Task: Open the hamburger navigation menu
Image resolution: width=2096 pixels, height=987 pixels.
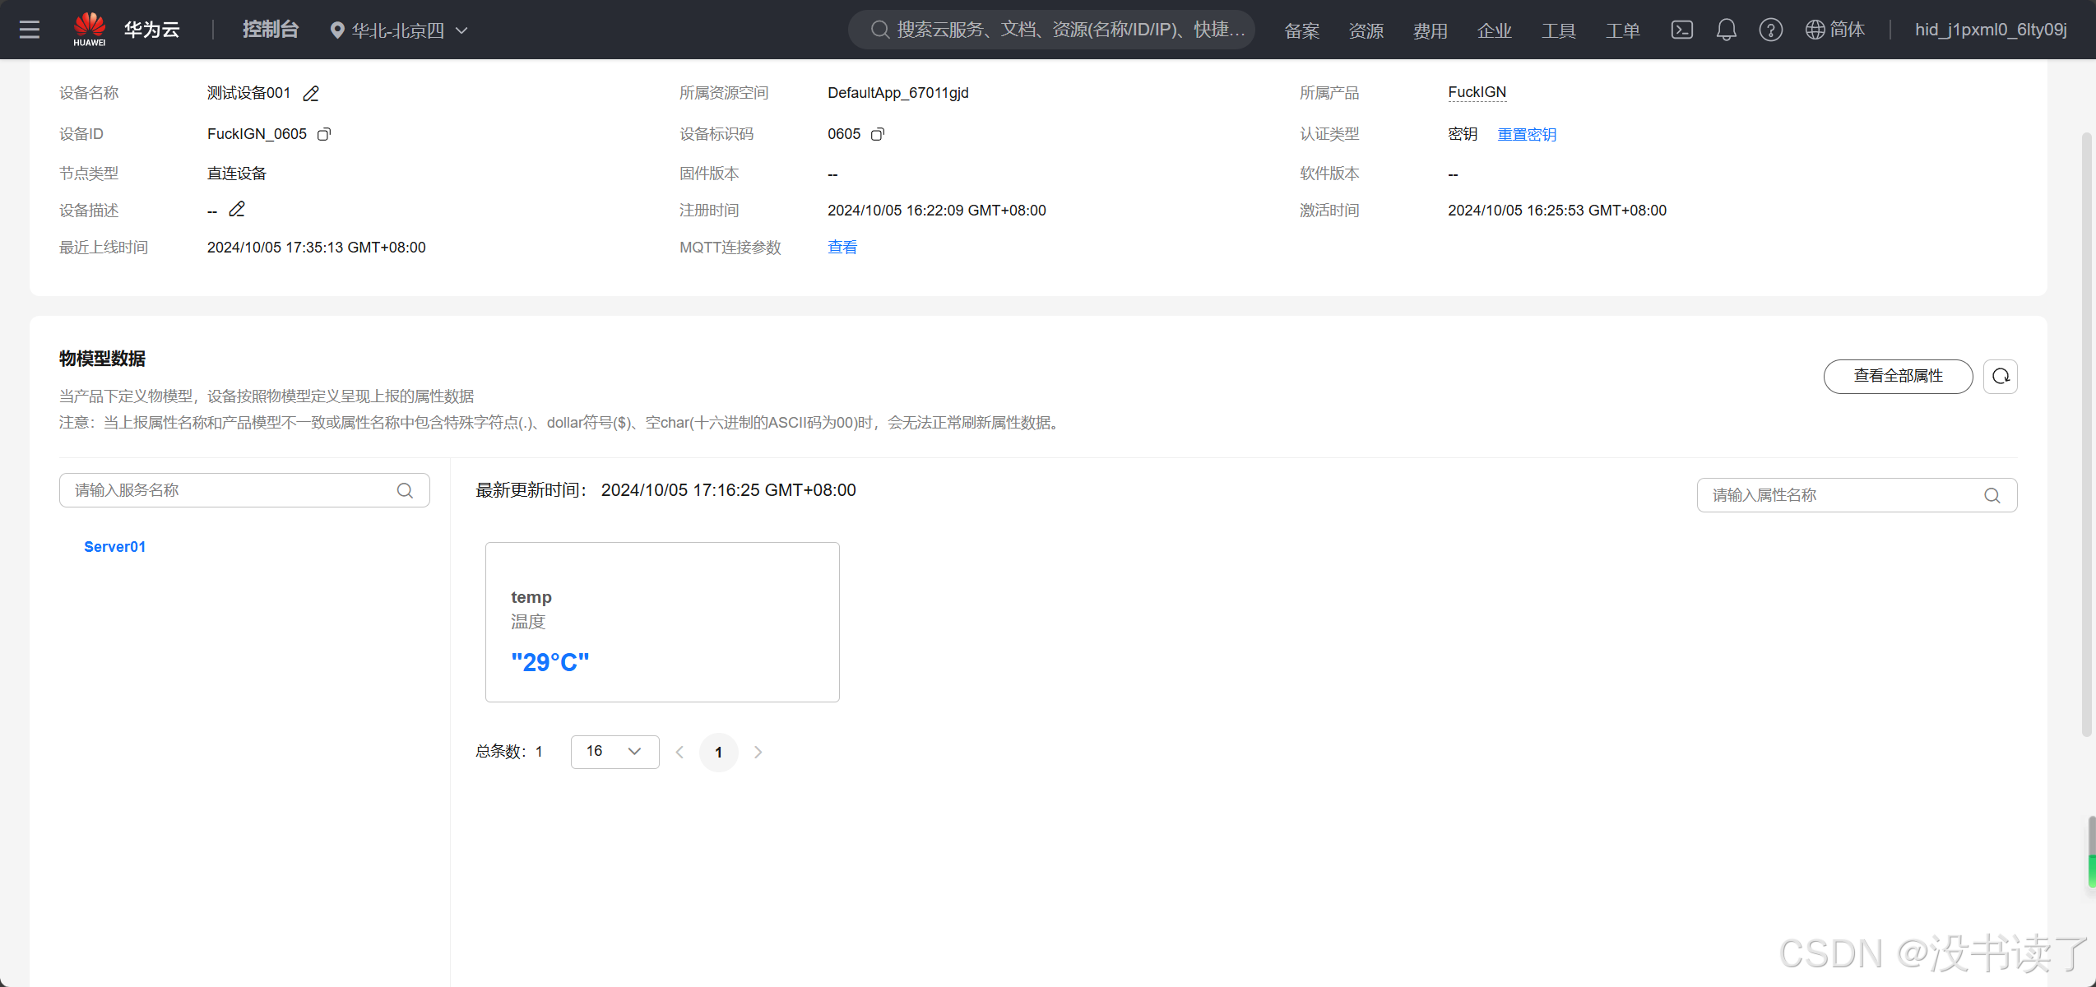Action: click(30, 30)
